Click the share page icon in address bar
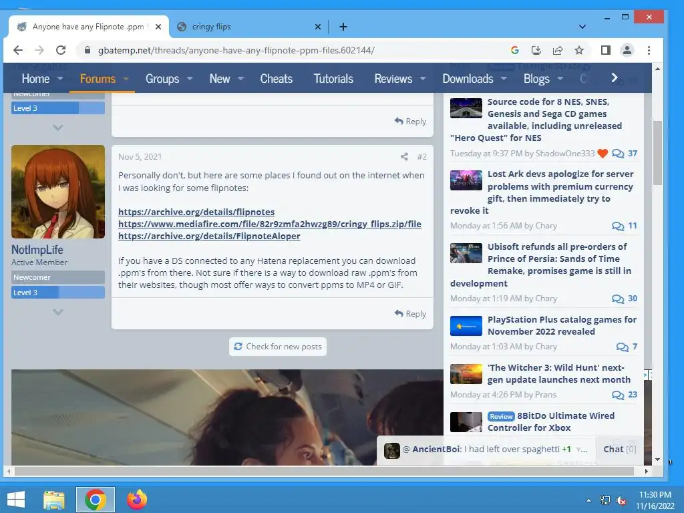 tap(558, 50)
